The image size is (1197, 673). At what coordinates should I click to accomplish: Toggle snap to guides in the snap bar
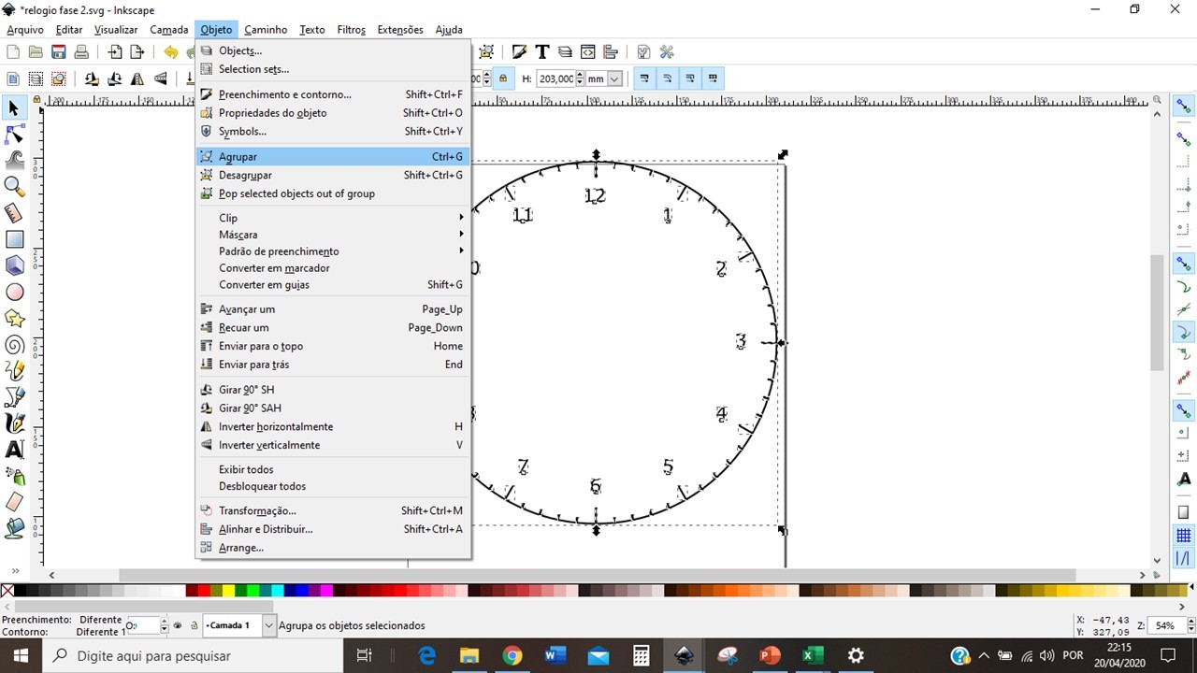click(1184, 558)
